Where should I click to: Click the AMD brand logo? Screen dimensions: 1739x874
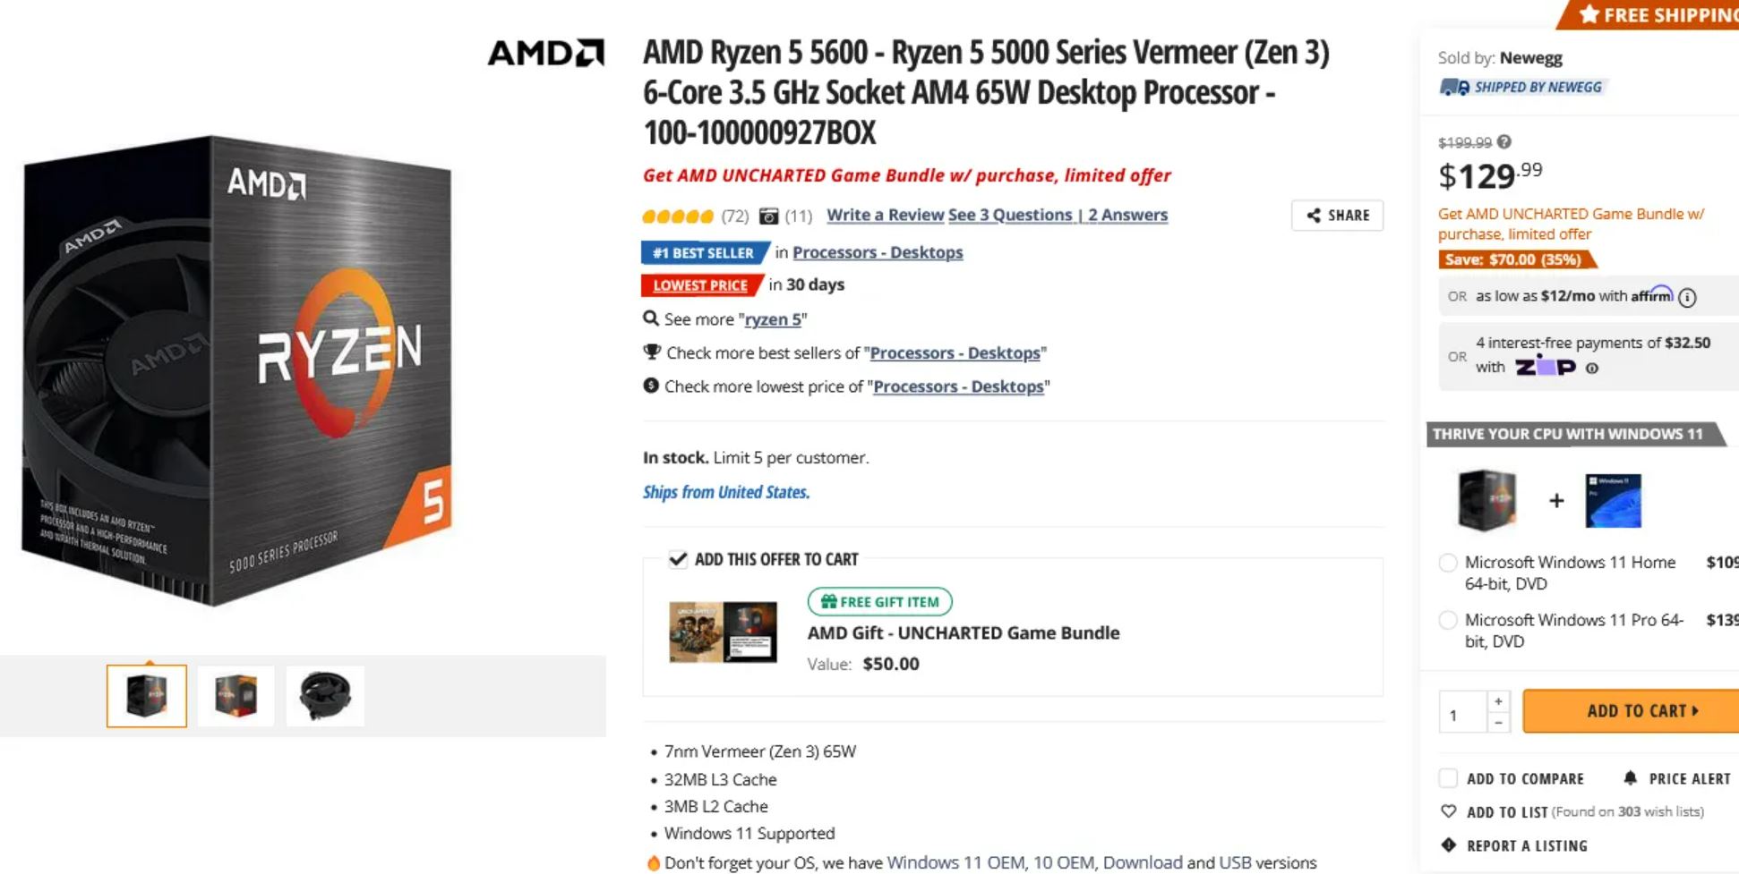click(x=545, y=53)
